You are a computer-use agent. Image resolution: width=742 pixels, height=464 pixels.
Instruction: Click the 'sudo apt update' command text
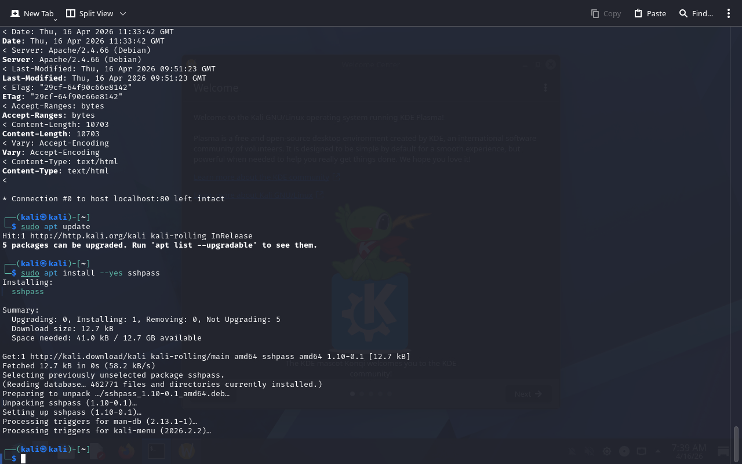tap(56, 227)
